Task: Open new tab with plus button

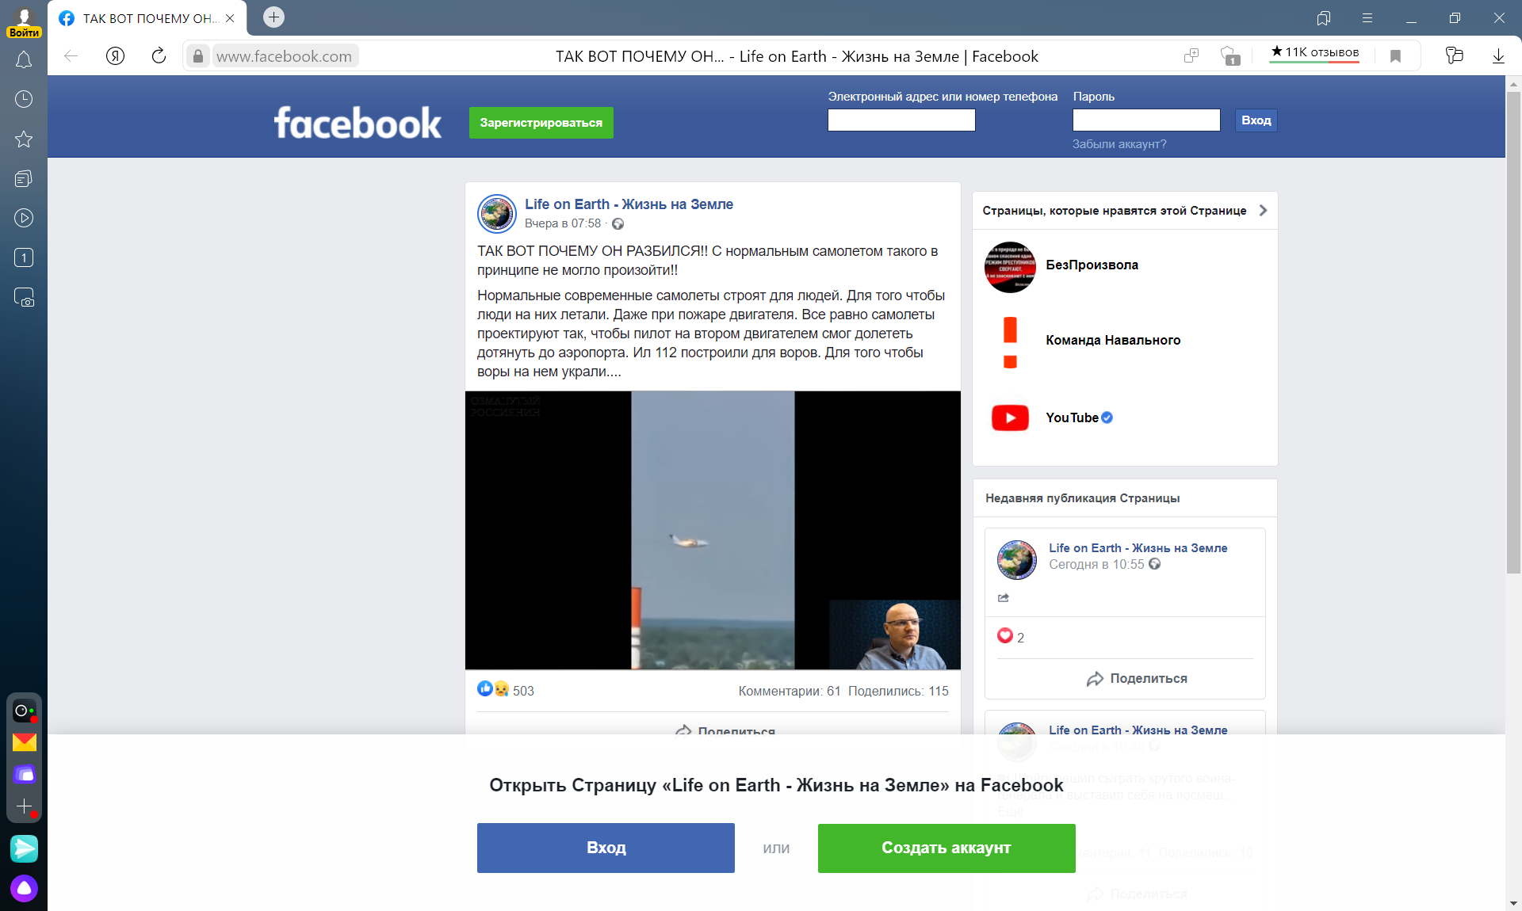Action: tap(273, 17)
